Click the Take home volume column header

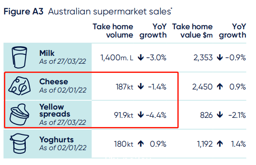pyautogui.click(x=113, y=31)
